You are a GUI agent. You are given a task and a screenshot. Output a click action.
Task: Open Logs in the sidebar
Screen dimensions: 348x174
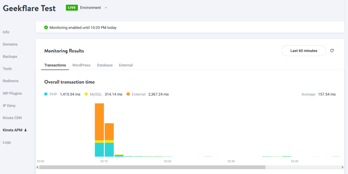7,142
